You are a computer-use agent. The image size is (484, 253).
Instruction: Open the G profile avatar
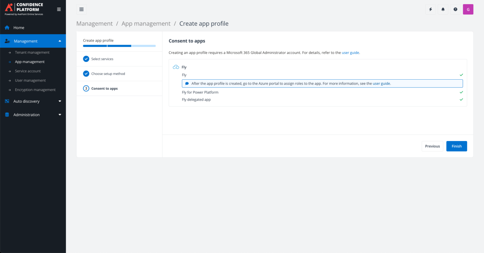pyautogui.click(x=468, y=9)
